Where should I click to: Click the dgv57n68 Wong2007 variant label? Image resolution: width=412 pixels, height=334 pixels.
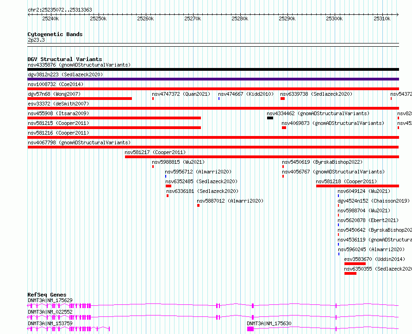54,94
